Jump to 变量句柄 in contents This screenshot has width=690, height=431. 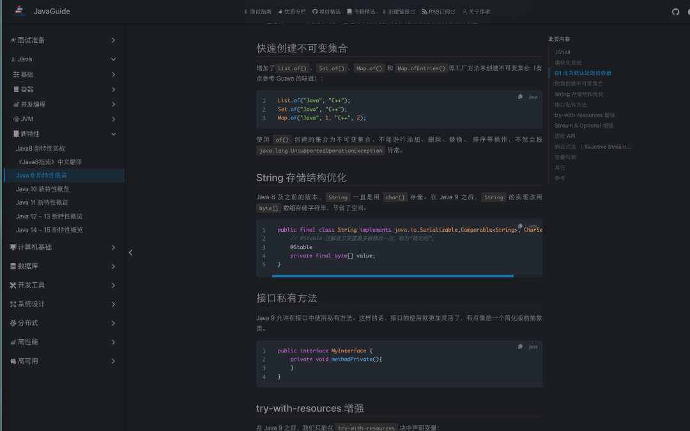565,158
